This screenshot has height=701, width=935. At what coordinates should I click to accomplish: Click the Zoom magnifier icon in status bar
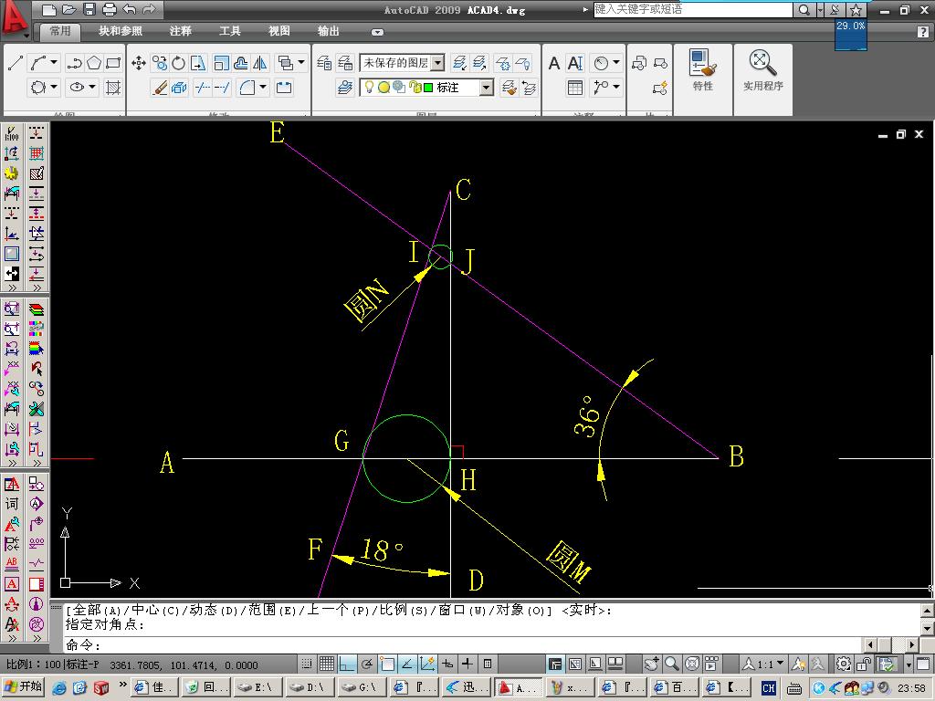[x=671, y=664]
